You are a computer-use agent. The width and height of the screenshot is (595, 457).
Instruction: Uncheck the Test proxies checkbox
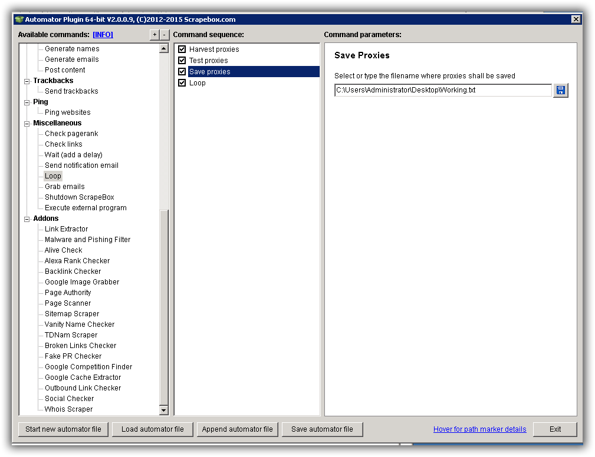[182, 60]
